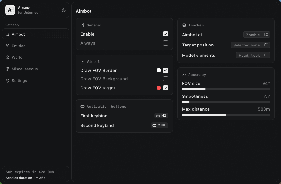Click the Entities sidebar icon

[x=7, y=46]
